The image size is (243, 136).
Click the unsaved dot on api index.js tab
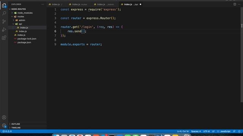pyautogui.click(x=140, y=4)
